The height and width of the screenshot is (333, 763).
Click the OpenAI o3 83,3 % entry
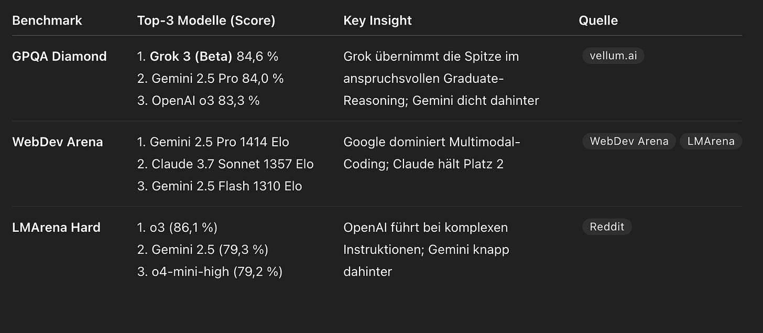[205, 100]
